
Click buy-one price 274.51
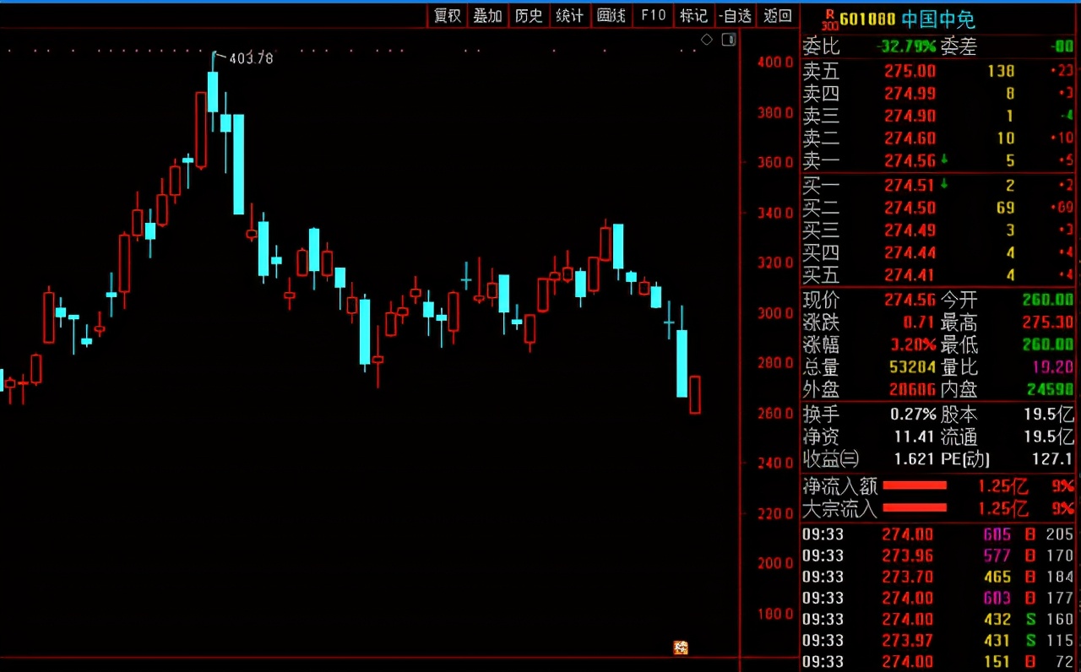point(910,186)
